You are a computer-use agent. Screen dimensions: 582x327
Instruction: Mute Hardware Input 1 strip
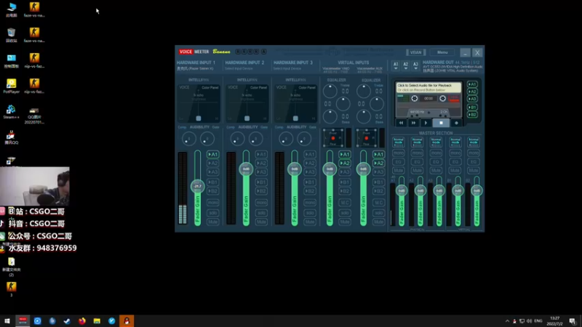(x=212, y=222)
